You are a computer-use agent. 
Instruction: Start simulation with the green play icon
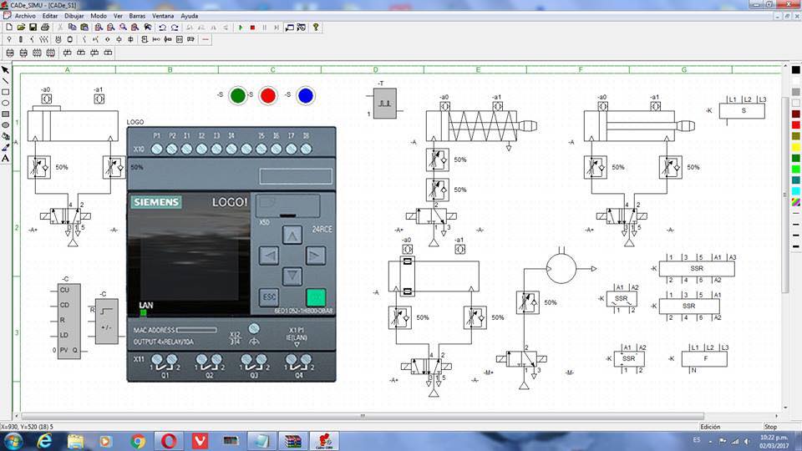pos(241,27)
